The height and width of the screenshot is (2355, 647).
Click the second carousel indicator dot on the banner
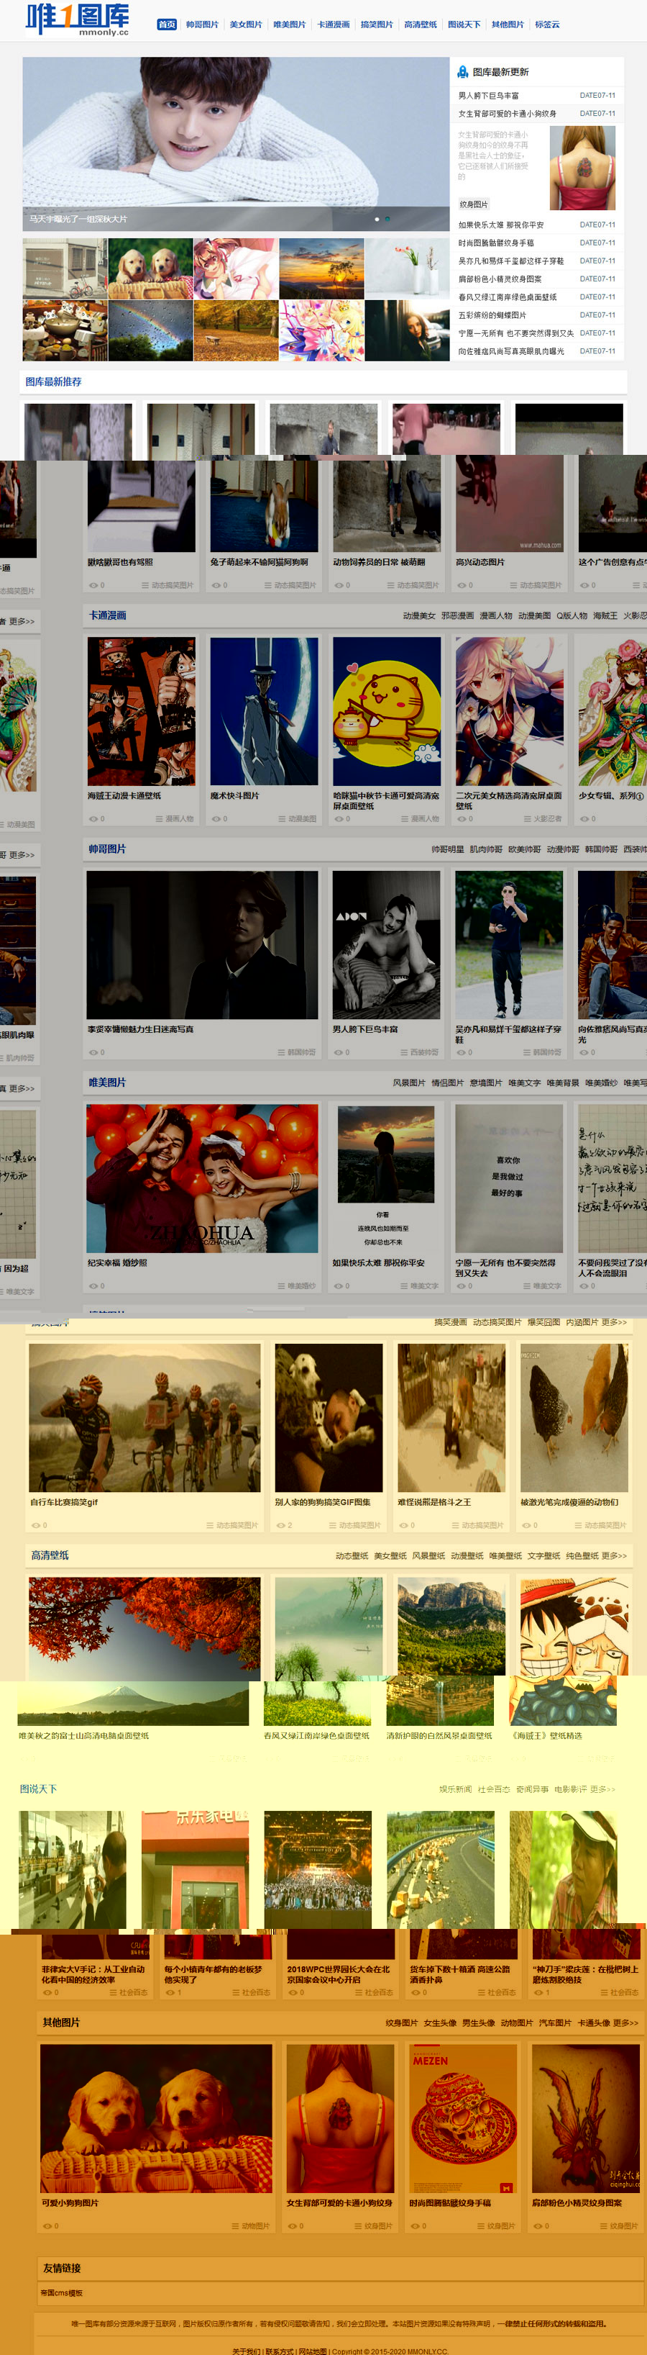coord(387,220)
